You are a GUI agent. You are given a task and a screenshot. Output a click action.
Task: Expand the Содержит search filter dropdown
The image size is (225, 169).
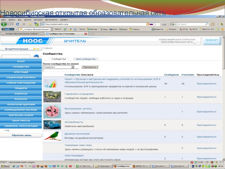72,67
